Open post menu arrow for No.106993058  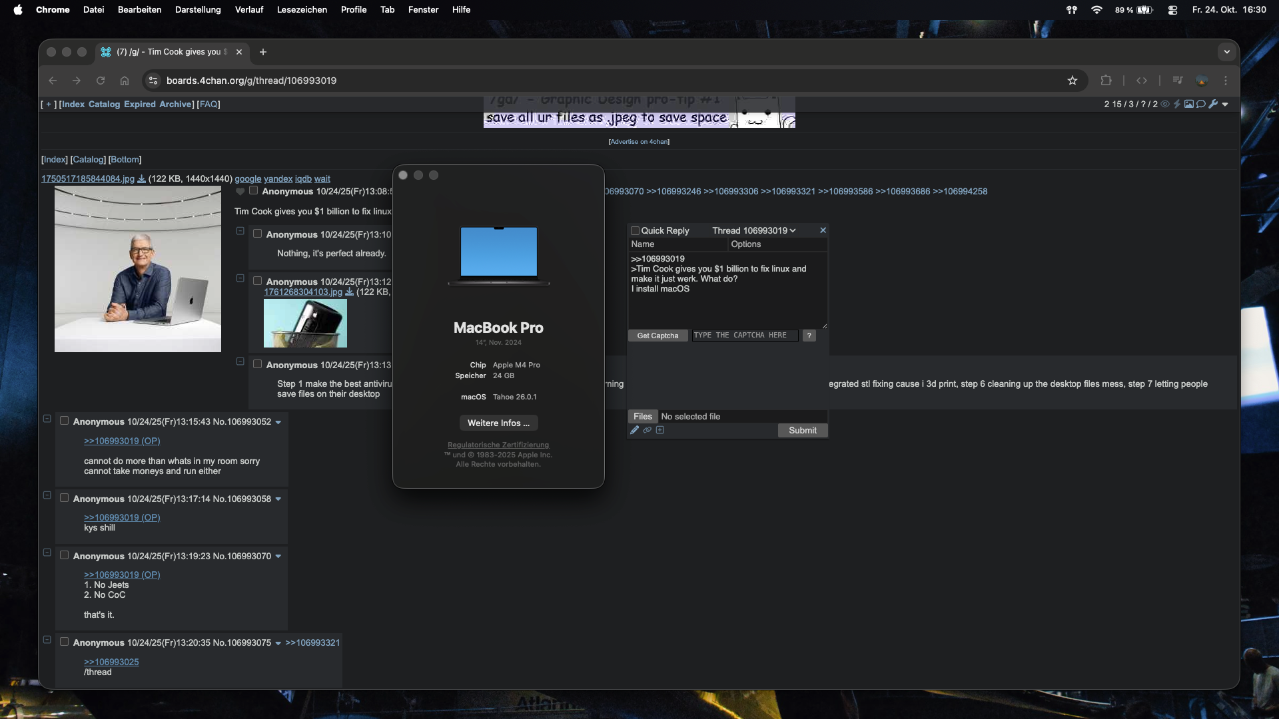coord(278,499)
